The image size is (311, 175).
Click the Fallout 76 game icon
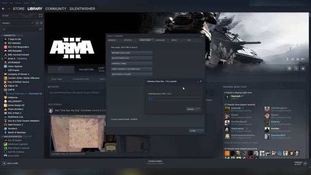(5, 86)
